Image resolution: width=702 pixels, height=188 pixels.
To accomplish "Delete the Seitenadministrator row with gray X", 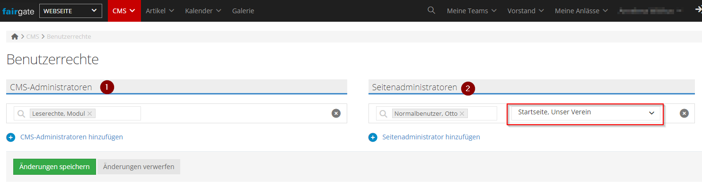I will pos(684,113).
